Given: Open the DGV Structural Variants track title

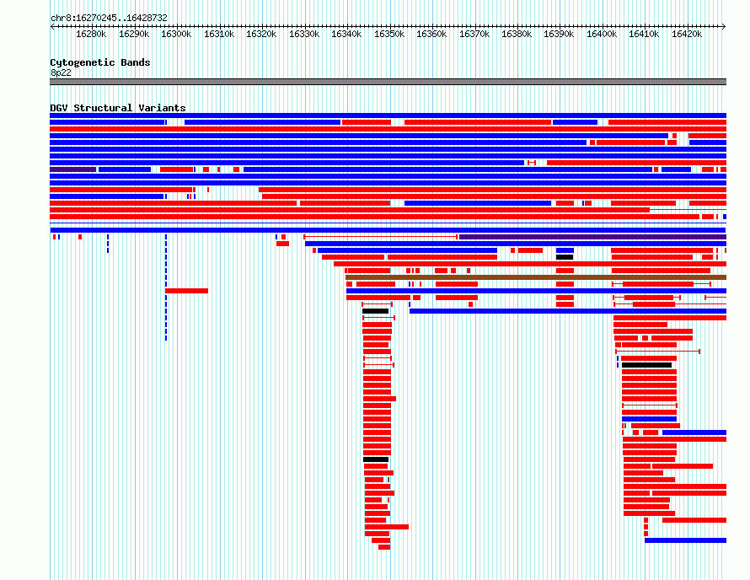Looking at the screenshot, I should point(118,108).
